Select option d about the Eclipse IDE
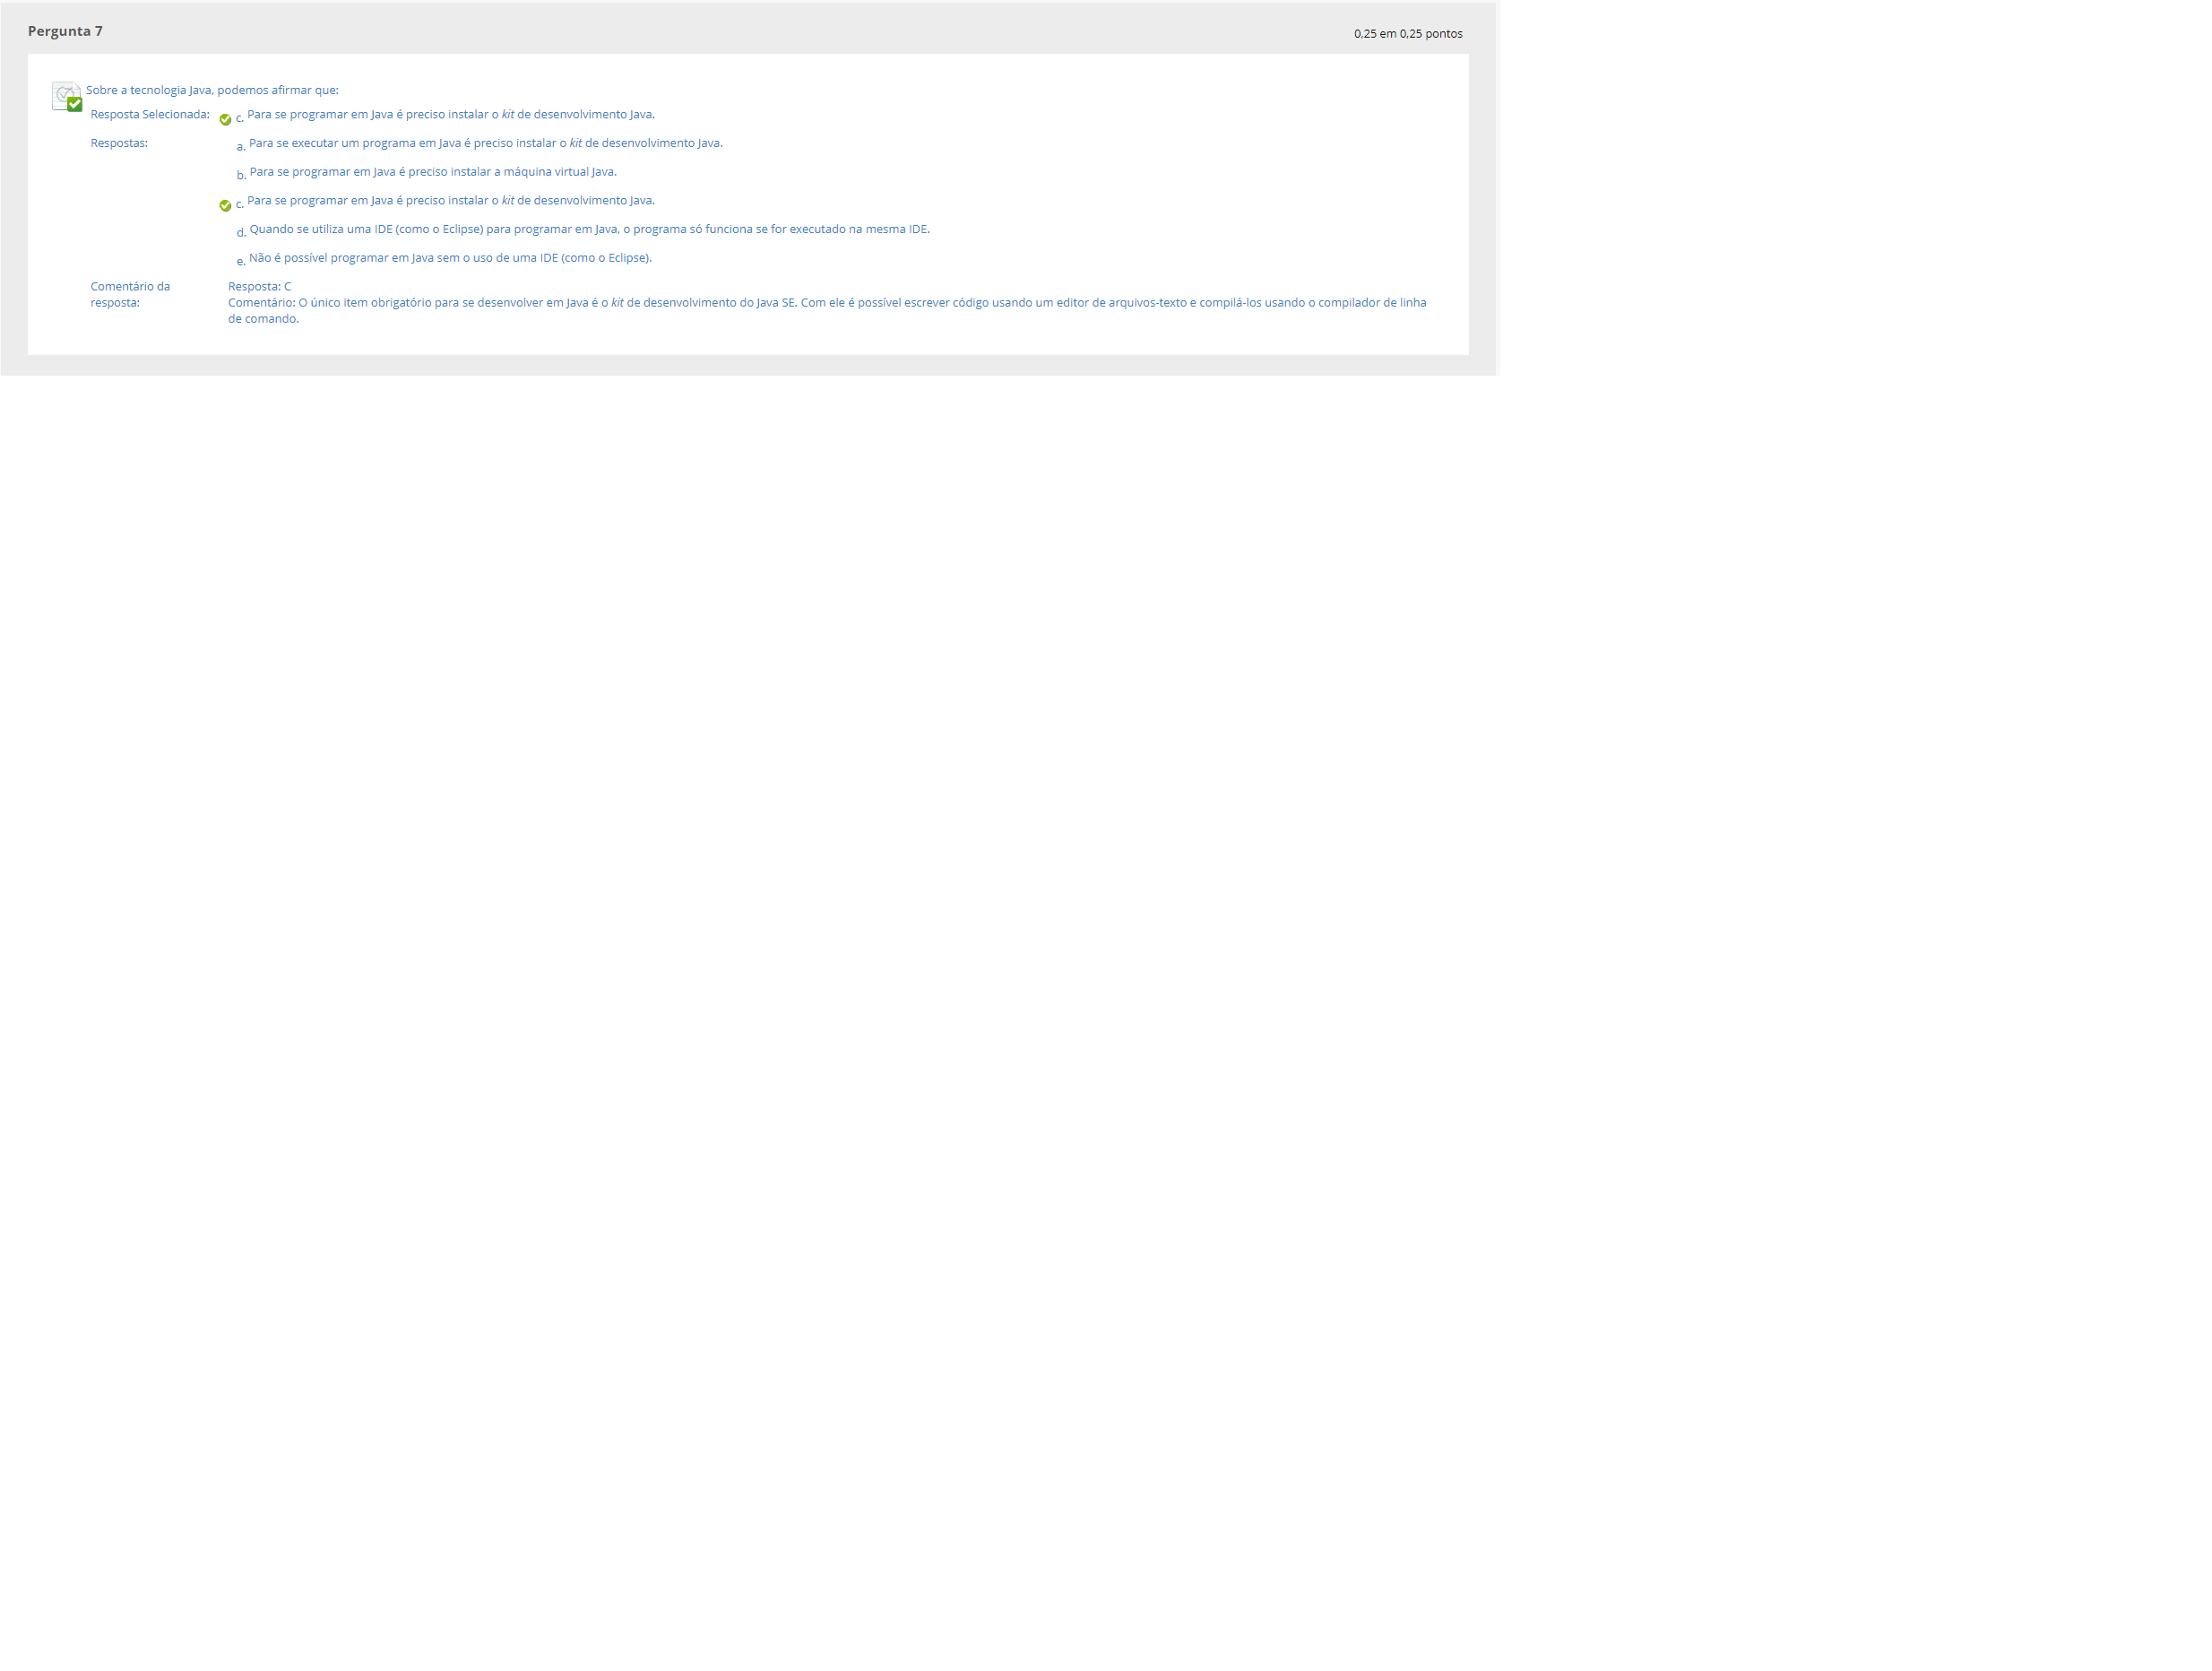 tap(589, 229)
